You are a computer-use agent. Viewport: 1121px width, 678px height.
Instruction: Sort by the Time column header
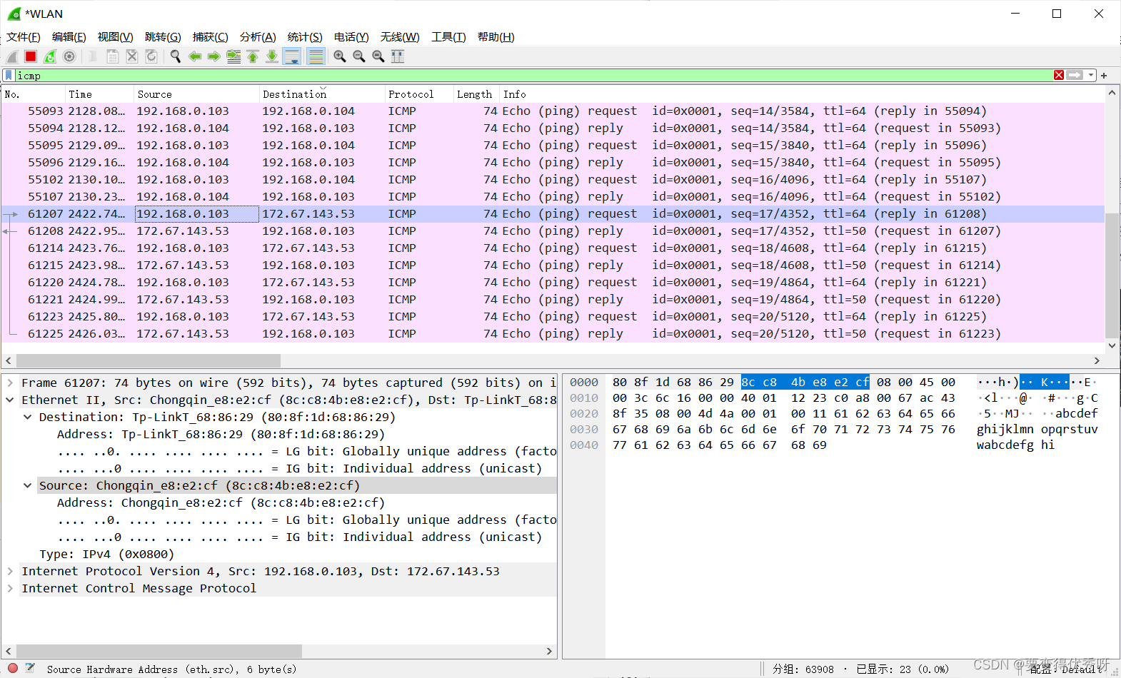(99, 94)
